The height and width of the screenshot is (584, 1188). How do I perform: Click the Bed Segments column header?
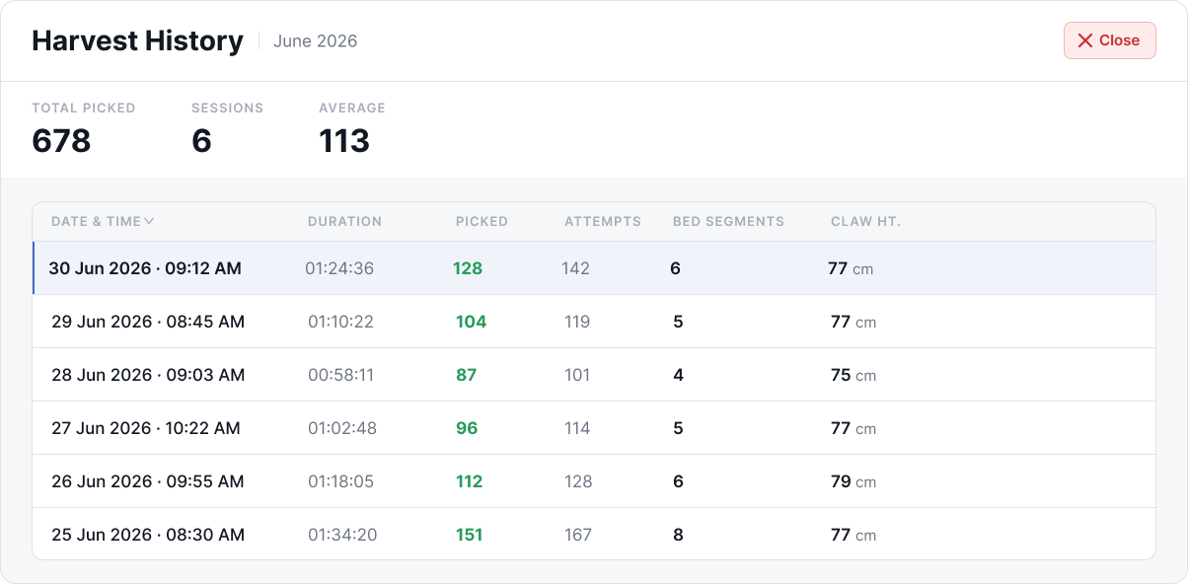tap(728, 221)
